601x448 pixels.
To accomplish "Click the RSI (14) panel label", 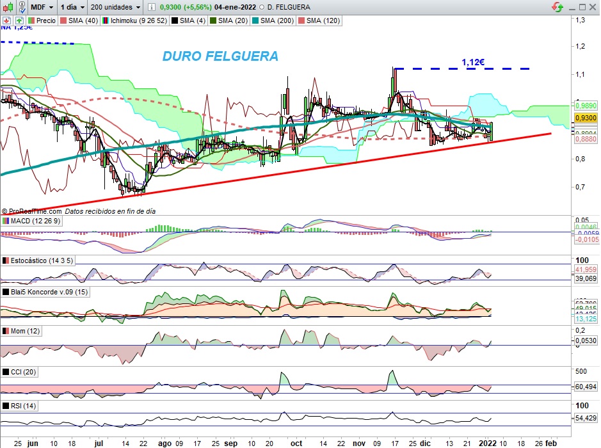I will [20, 406].
